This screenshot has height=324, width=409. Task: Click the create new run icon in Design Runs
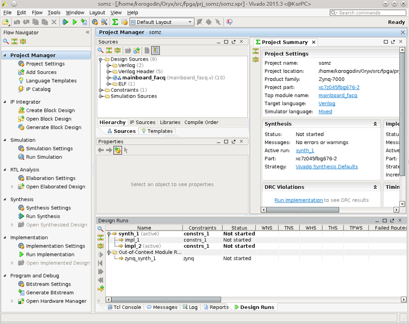[x=101, y=289]
